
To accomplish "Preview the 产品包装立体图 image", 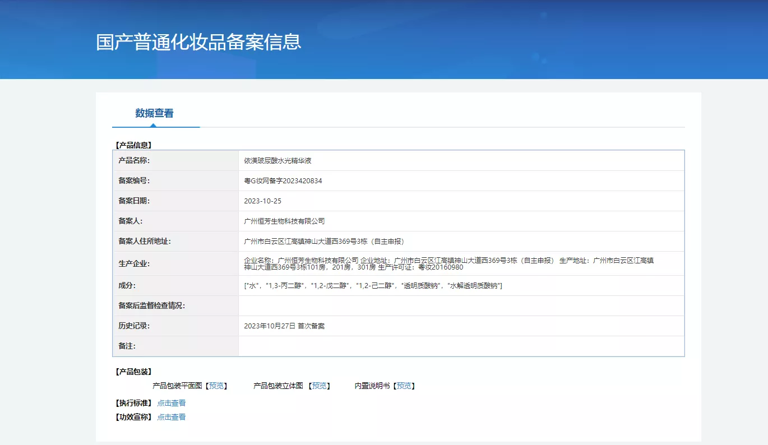I will click(319, 386).
